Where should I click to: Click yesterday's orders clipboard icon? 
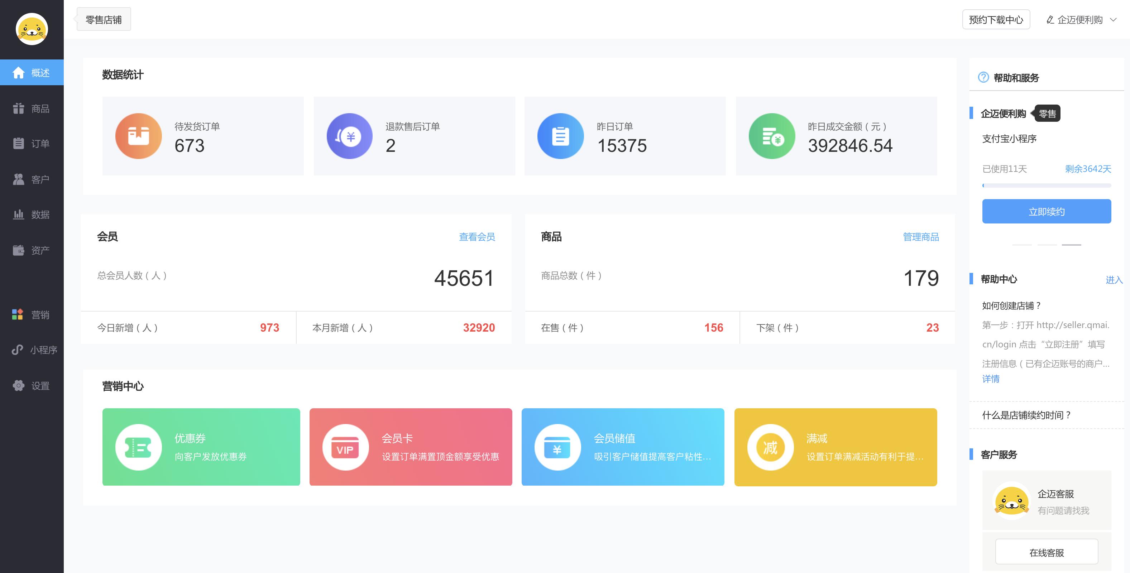[x=560, y=136]
